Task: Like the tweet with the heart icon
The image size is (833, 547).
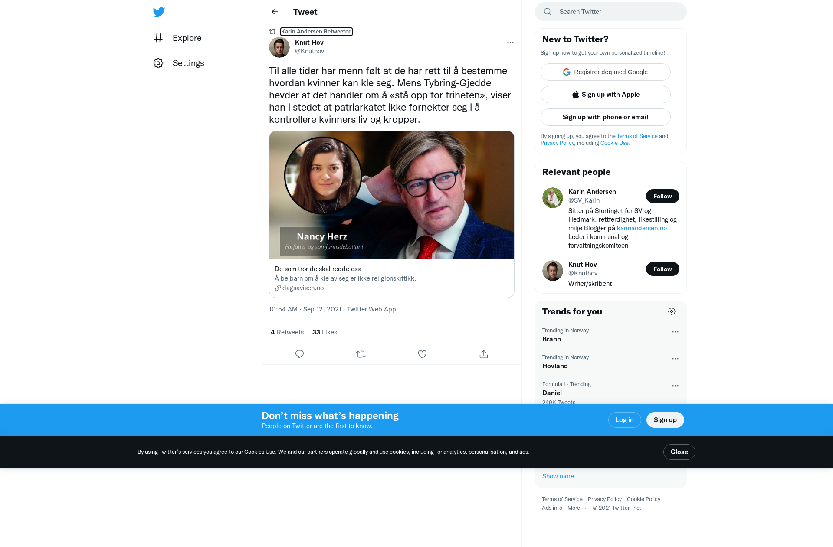Action: (422, 354)
